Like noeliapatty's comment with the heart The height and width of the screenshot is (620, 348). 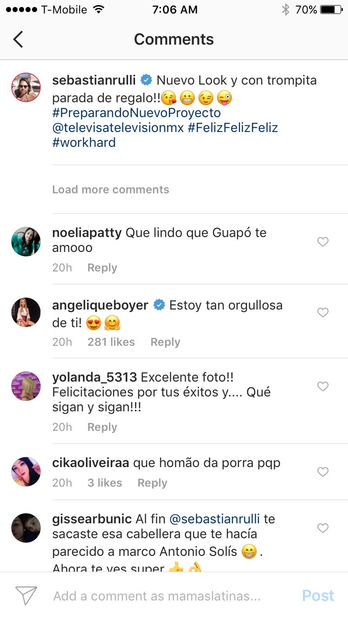click(323, 242)
